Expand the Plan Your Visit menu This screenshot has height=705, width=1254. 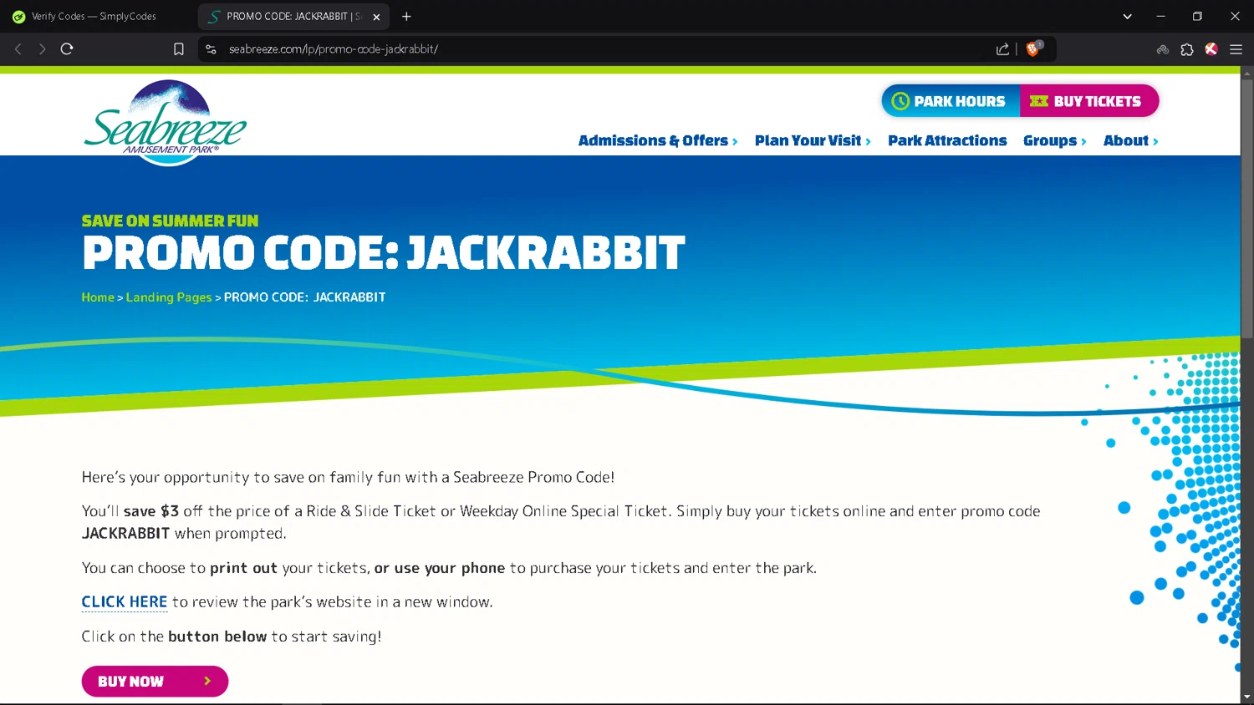pyautogui.click(x=813, y=140)
